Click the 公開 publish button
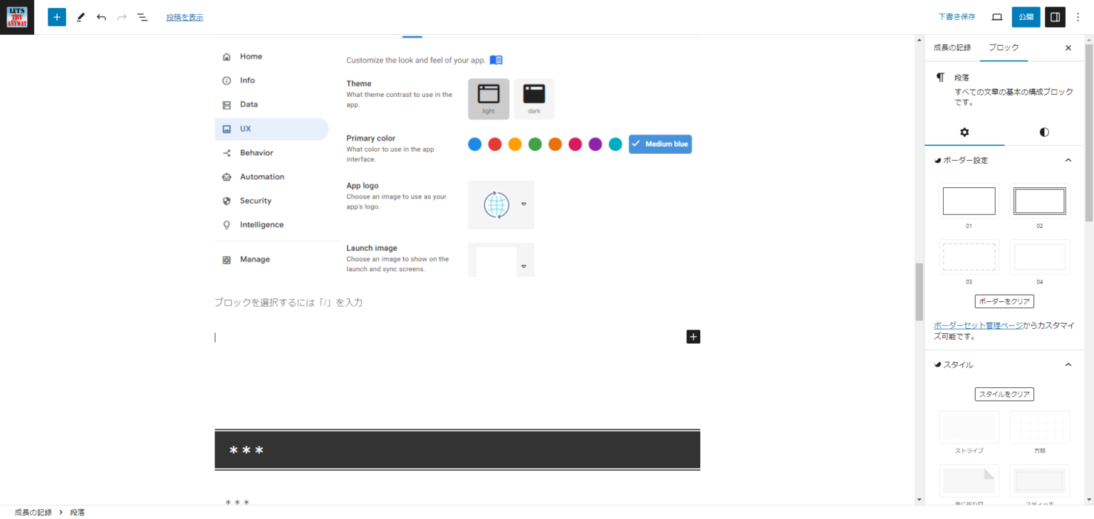Image resolution: width=1094 pixels, height=519 pixels. pos(1026,17)
